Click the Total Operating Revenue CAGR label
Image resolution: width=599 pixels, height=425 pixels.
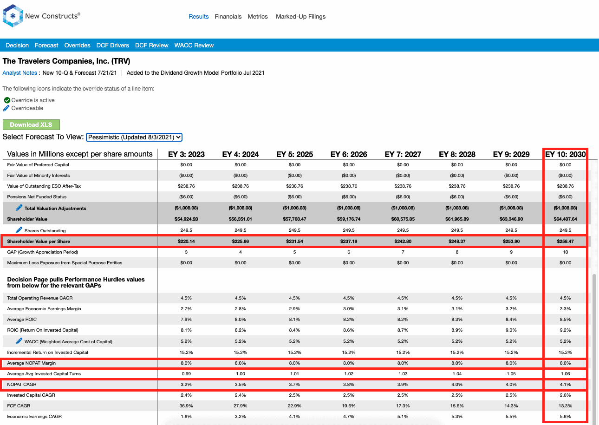click(x=40, y=298)
